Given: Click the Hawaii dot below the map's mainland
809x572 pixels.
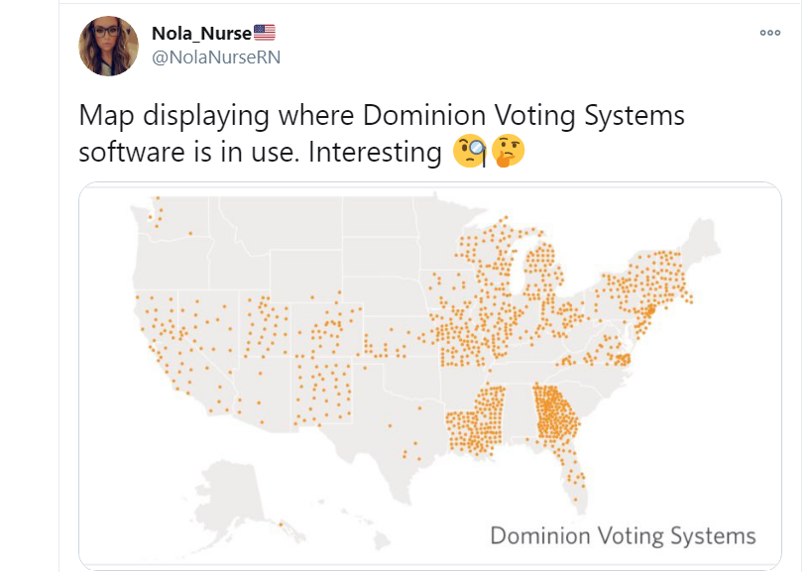Looking at the screenshot, I should (279, 524).
